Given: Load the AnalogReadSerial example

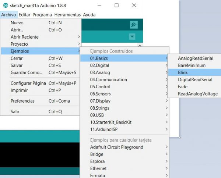Looking at the screenshot, I should click(x=194, y=58).
